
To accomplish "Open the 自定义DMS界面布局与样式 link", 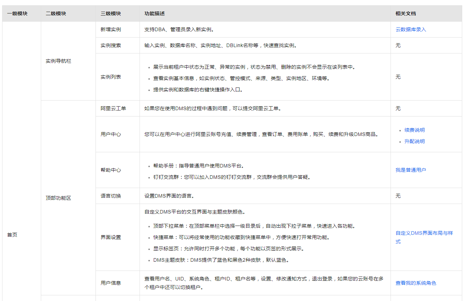I will pos(424,237).
